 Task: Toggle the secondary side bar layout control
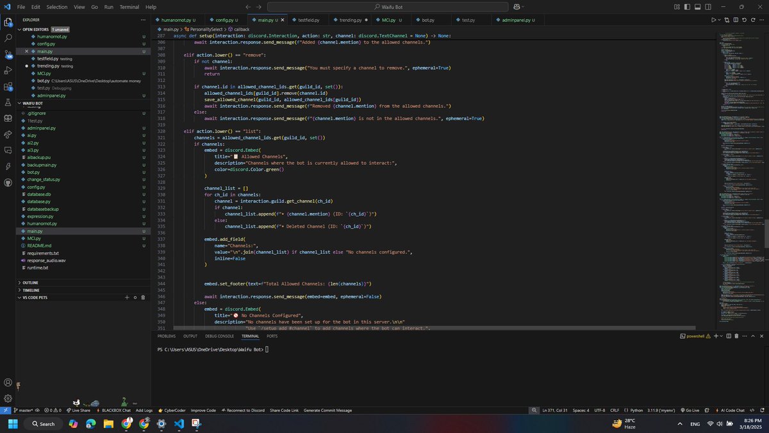(707, 6)
